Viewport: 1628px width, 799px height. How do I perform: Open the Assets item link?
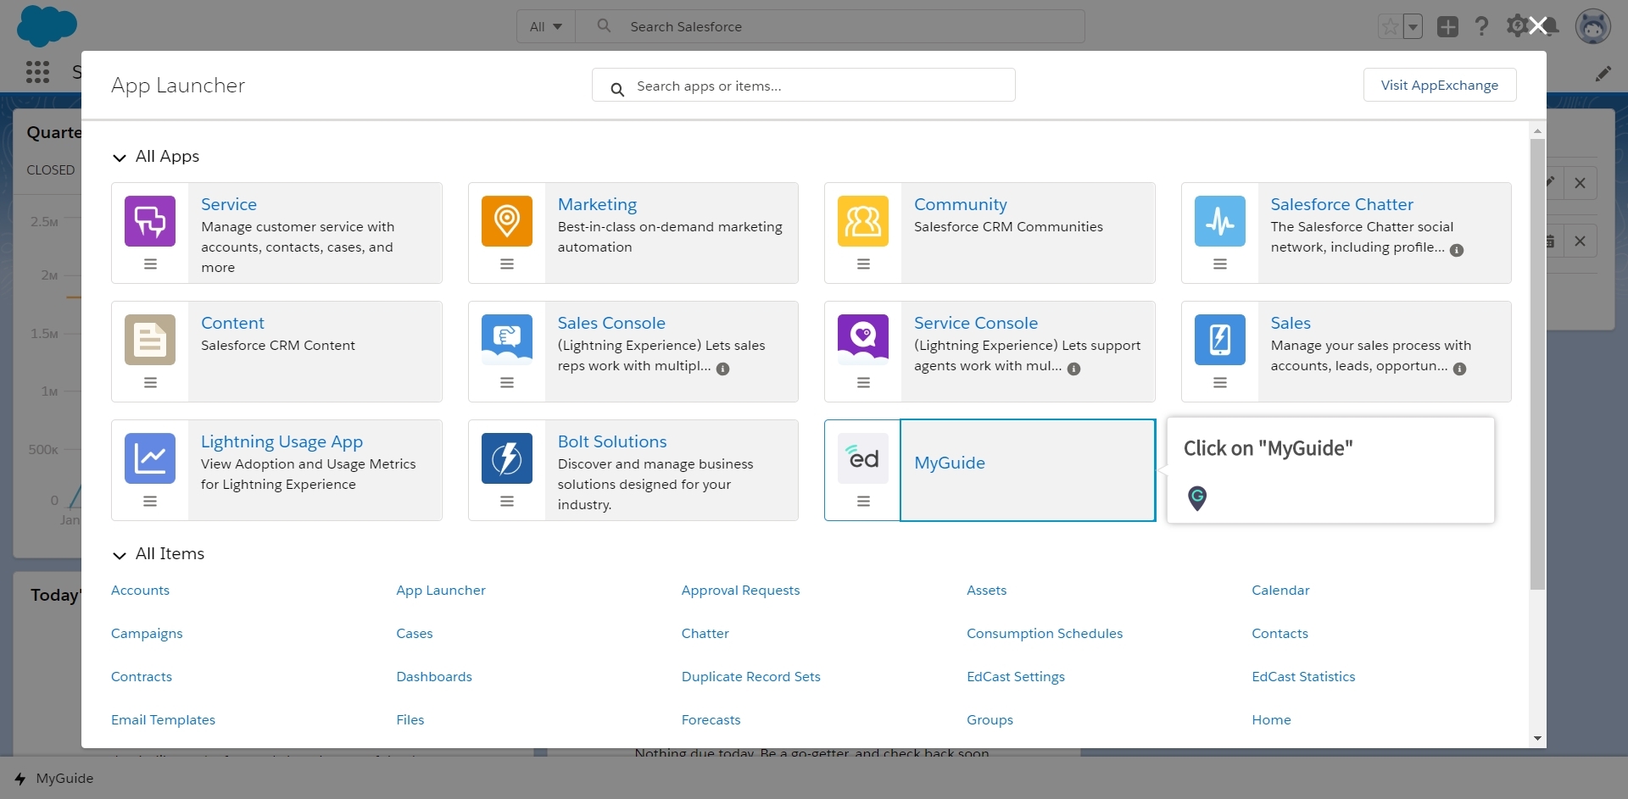pyautogui.click(x=986, y=590)
